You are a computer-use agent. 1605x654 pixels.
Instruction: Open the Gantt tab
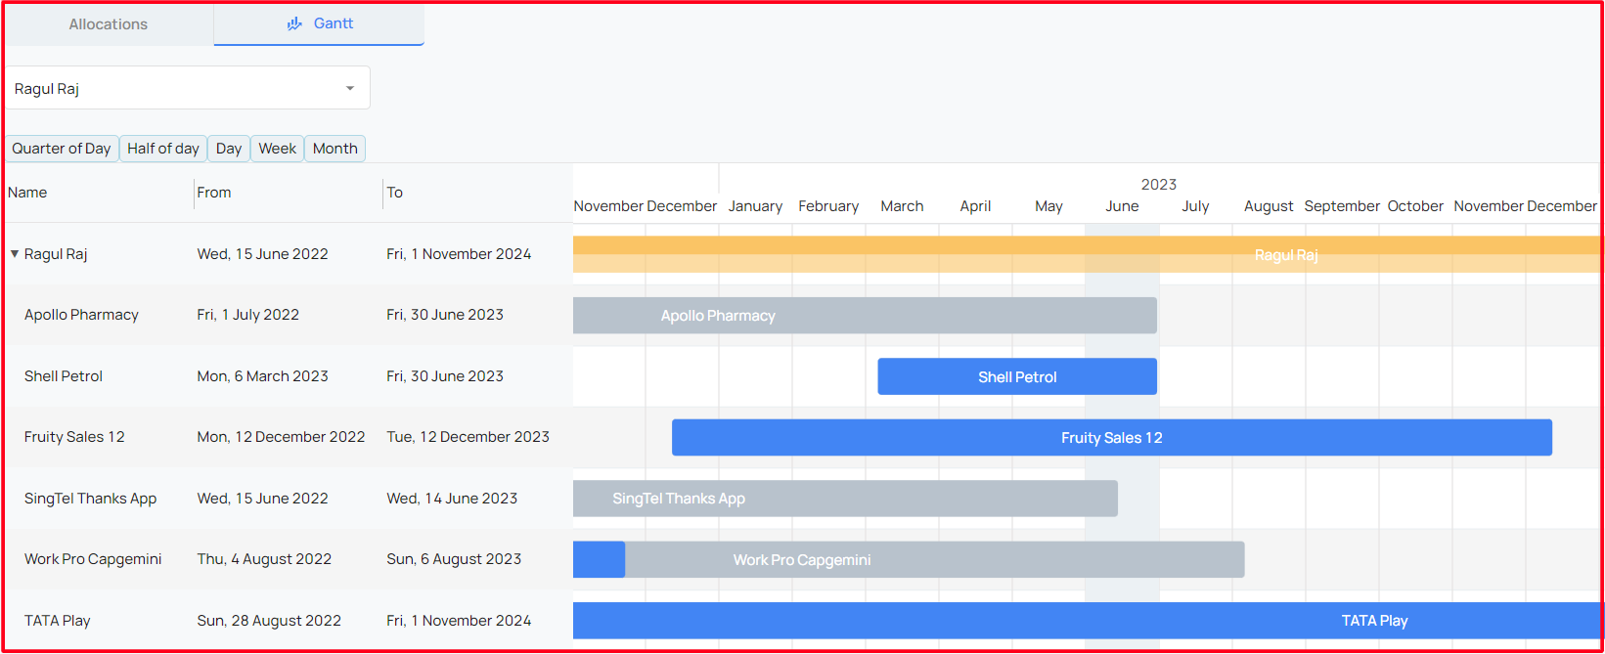[319, 24]
